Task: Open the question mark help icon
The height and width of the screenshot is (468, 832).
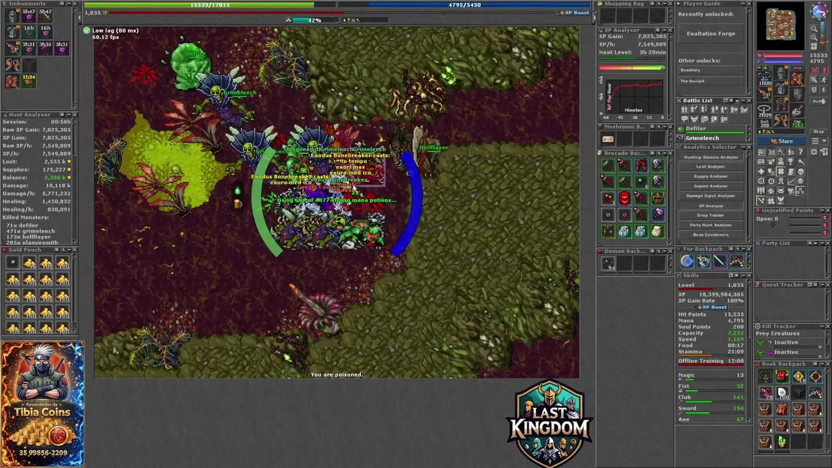Action: tap(800, 151)
